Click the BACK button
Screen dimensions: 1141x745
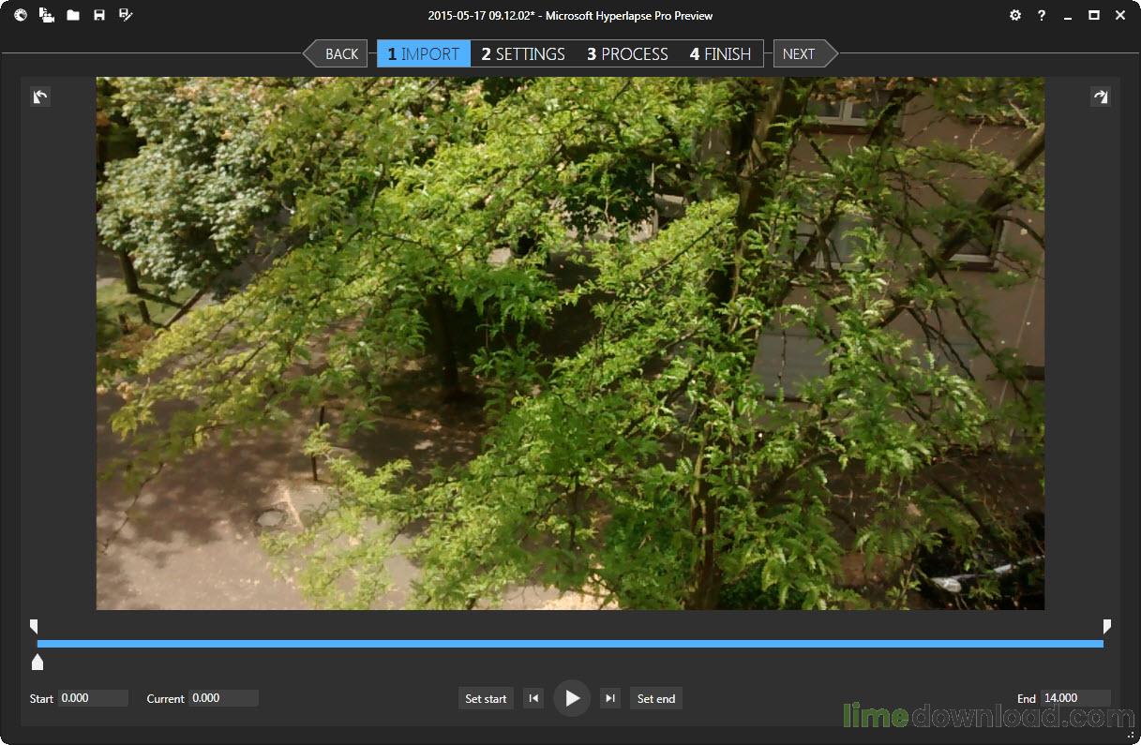341,53
